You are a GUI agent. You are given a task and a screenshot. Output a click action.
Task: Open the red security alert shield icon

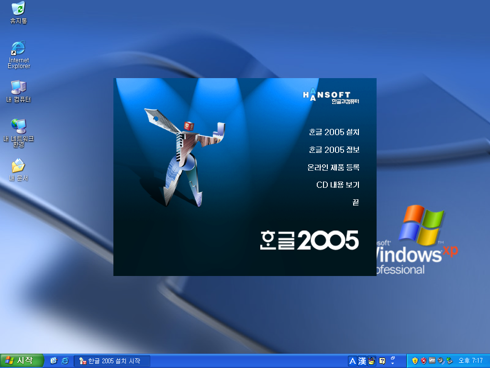pyautogui.click(x=424, y=361)
